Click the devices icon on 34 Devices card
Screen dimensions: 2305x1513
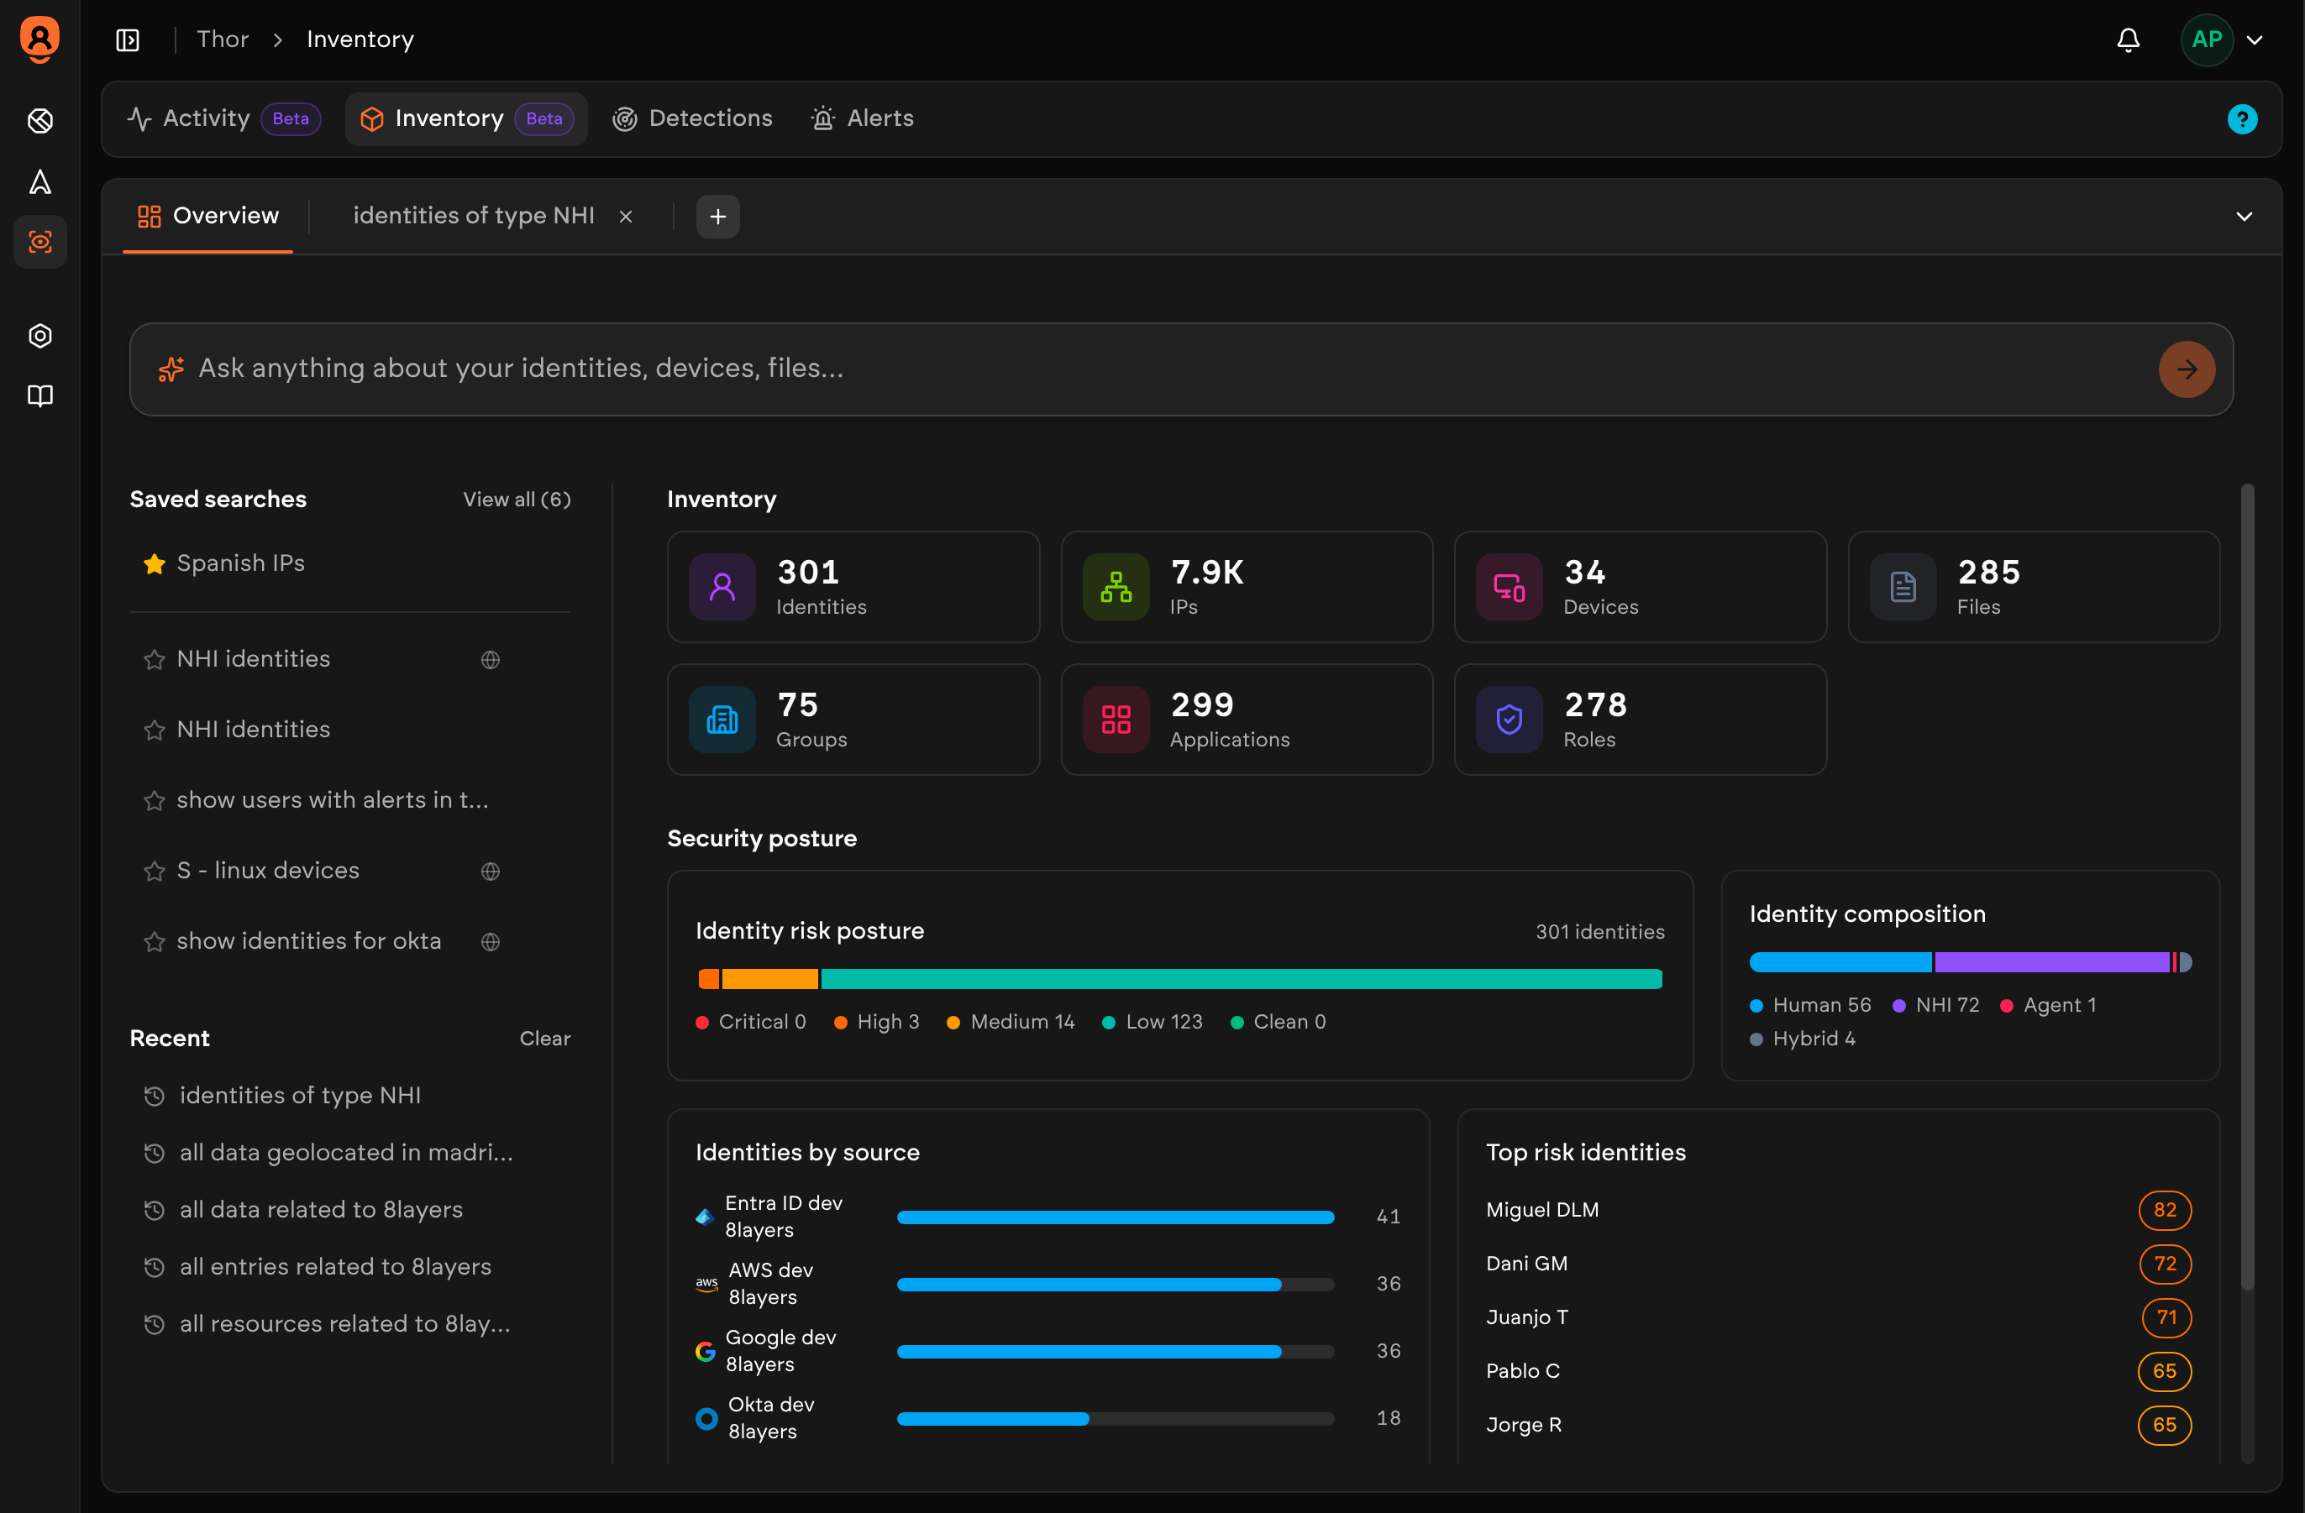coord(1509,587)
